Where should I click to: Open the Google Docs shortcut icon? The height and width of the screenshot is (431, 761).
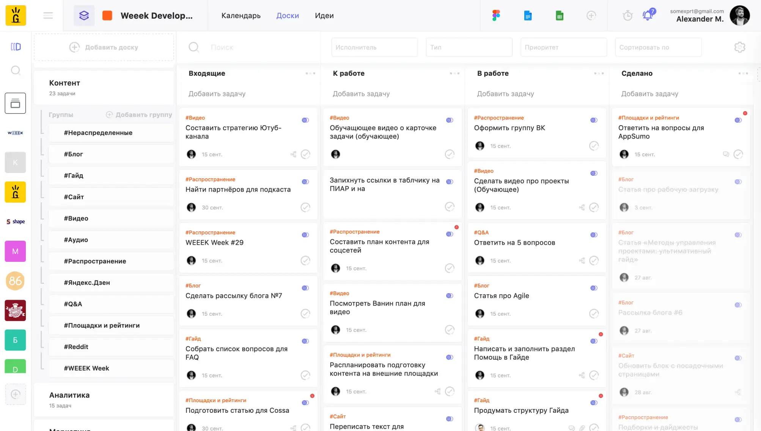coord(528,16)
